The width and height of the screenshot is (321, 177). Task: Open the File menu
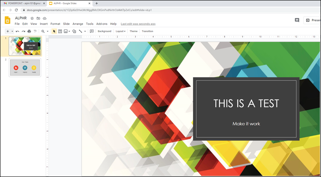coord(17,24)
